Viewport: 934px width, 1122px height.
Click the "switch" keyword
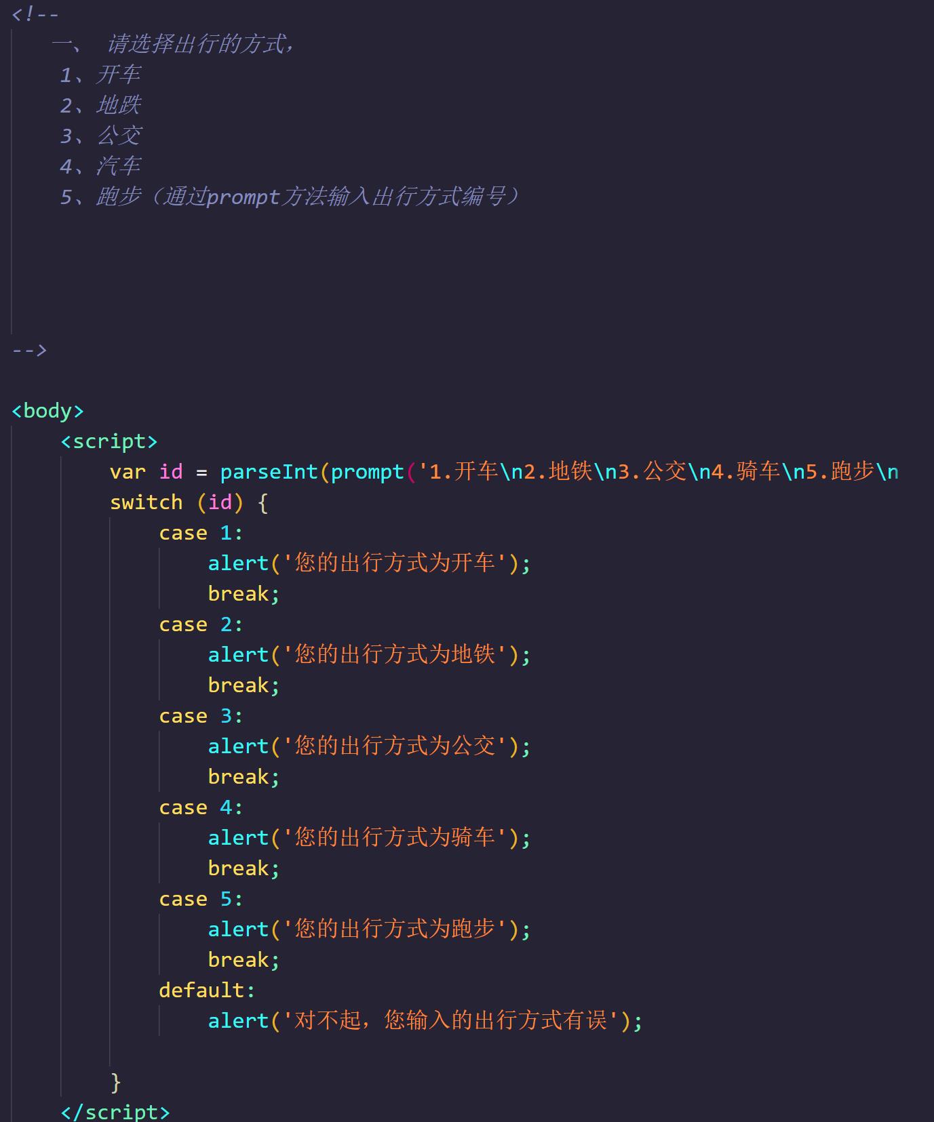coord(147,502)
